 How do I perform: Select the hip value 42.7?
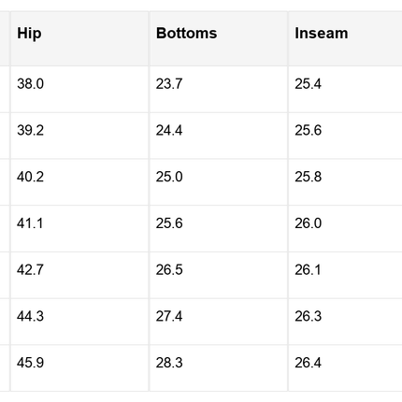30,269
